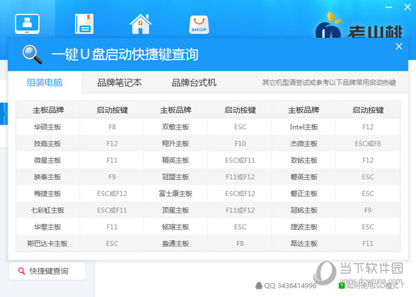The height and width of the screenshot is (297, 416).
Task: Select the 七彩虹主板 cell
Action: 47,210
